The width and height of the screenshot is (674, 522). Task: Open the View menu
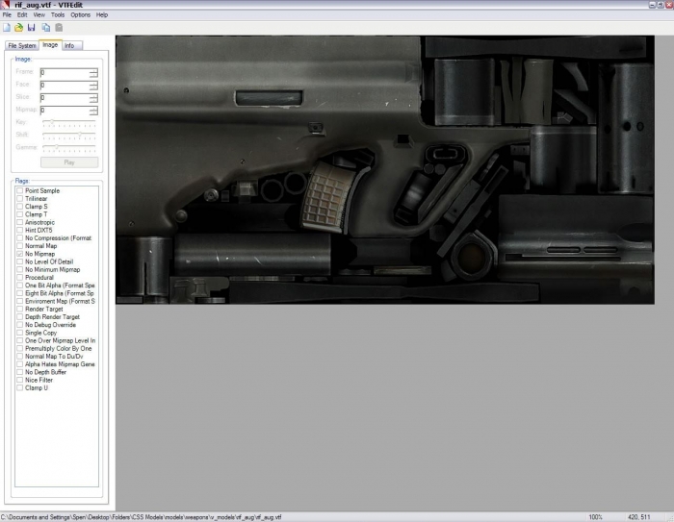[x=39, y=14]
